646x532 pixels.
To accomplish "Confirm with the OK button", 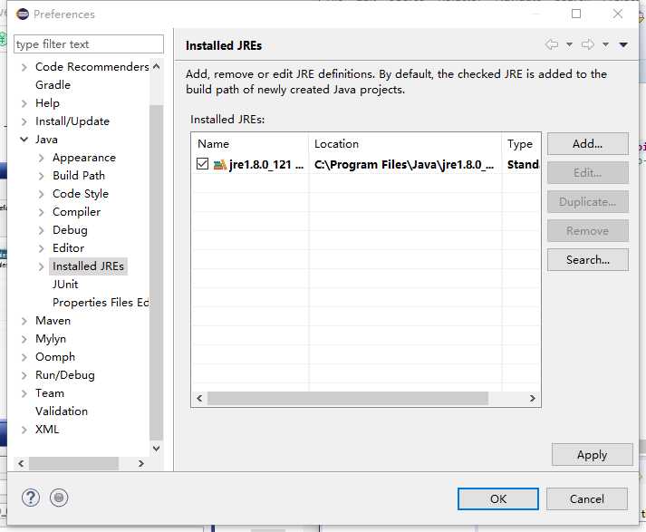I will click(x=498, y=499).
